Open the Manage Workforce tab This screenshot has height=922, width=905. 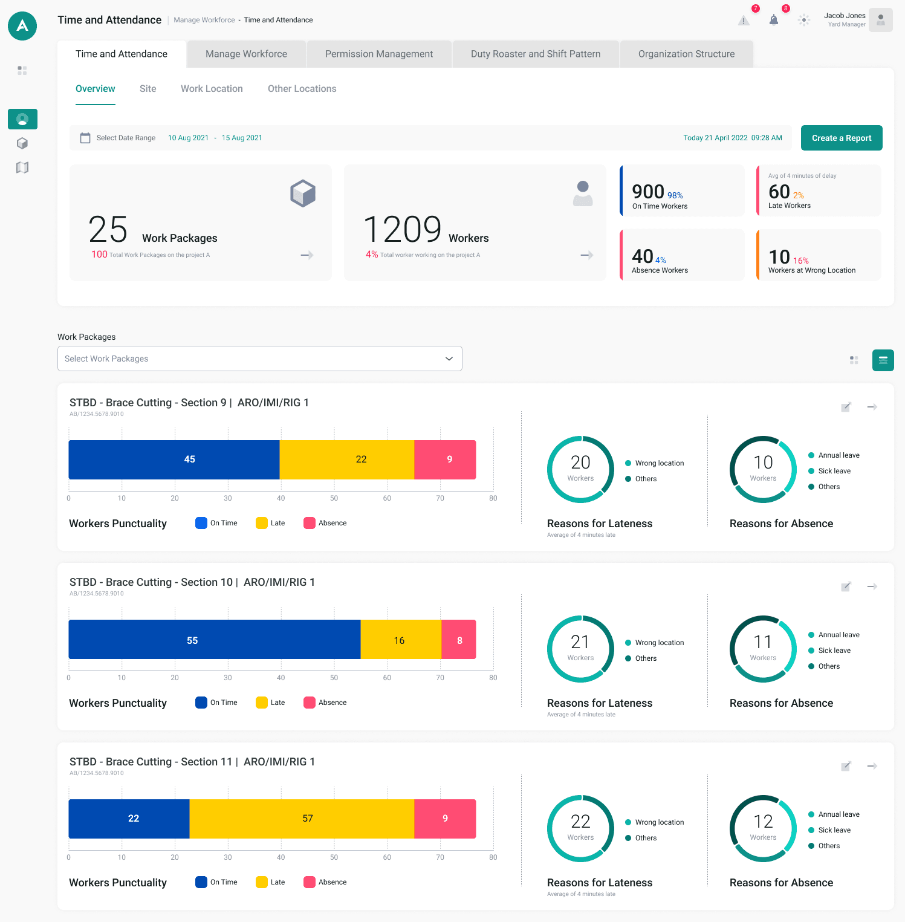[x=246, y=54]
